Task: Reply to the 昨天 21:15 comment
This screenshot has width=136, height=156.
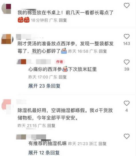Action: (x=51, y=126)
